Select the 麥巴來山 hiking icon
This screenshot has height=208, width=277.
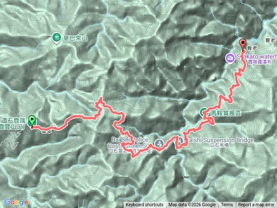coord(56,38)
